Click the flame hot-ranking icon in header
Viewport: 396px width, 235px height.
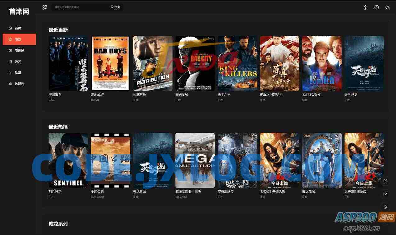[x=366, y=7]
